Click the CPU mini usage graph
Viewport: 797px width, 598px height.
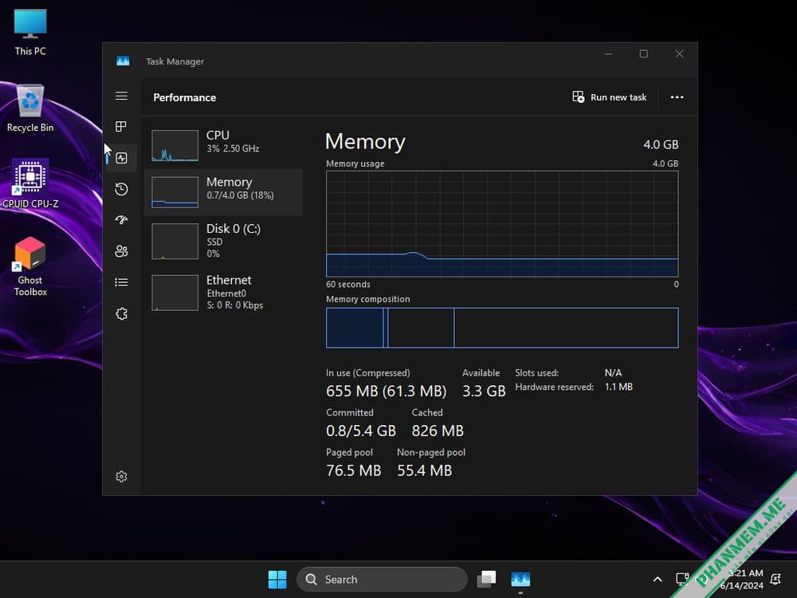click(x=175, y=145)
